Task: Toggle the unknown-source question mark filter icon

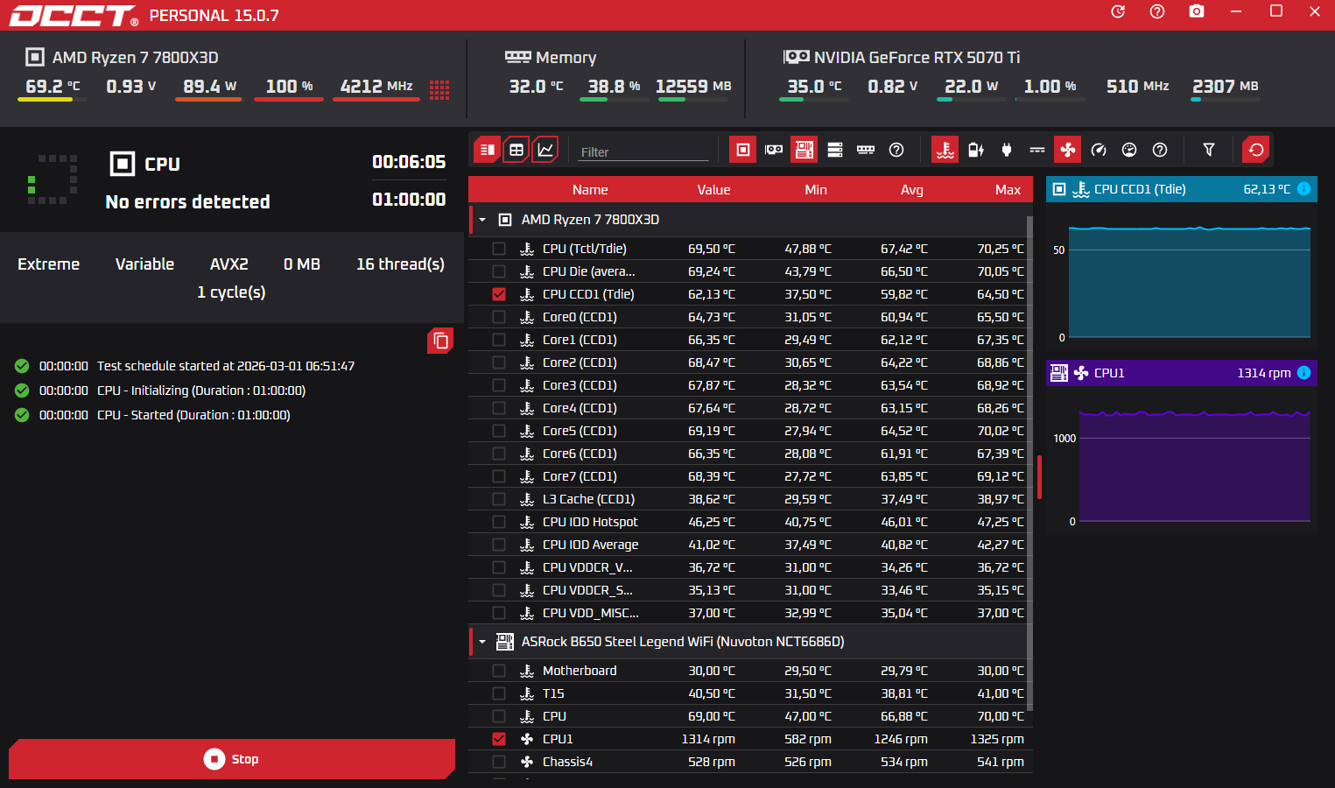Action: click(896, 150)
